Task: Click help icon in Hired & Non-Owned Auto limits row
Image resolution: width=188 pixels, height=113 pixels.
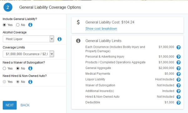Action: [179, 97]
